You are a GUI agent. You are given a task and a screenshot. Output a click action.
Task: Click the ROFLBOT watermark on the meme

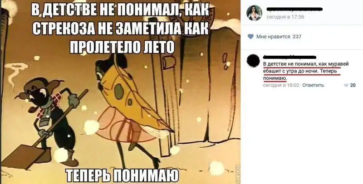coord(237,174)
